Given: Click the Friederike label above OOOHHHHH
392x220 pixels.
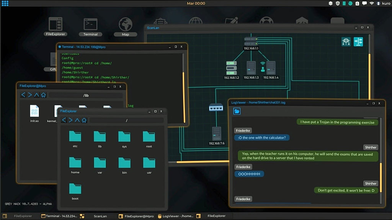Looking at the screenshot, I should coord(243,167).
